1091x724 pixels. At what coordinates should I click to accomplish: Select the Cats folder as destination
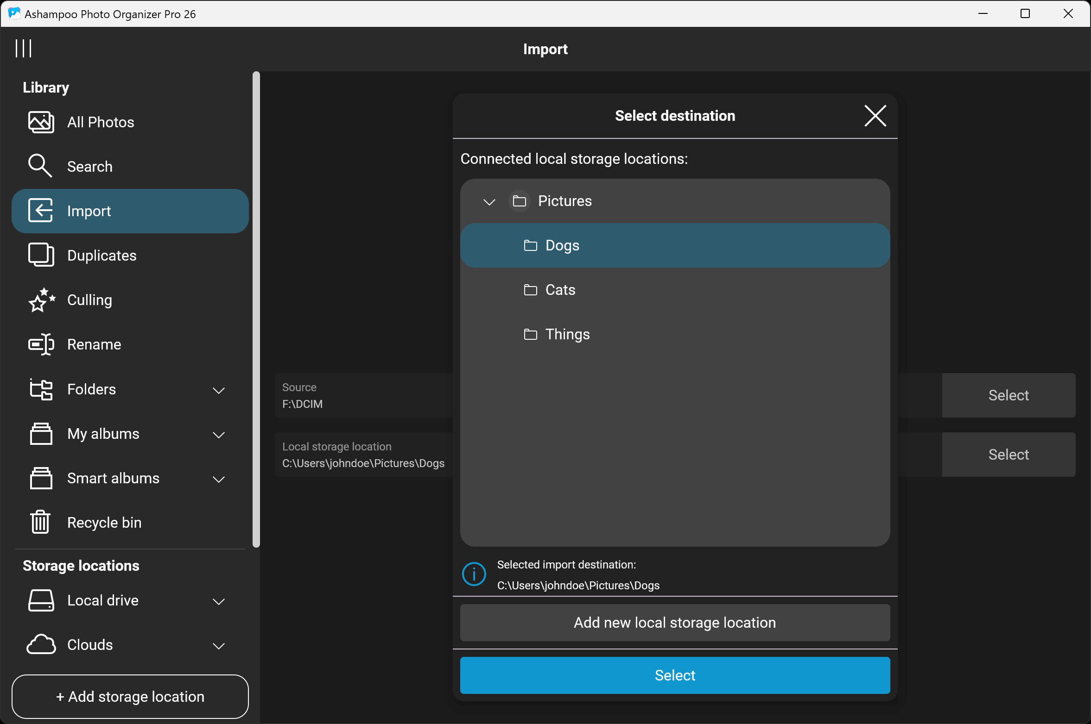[x=560, y=290]
